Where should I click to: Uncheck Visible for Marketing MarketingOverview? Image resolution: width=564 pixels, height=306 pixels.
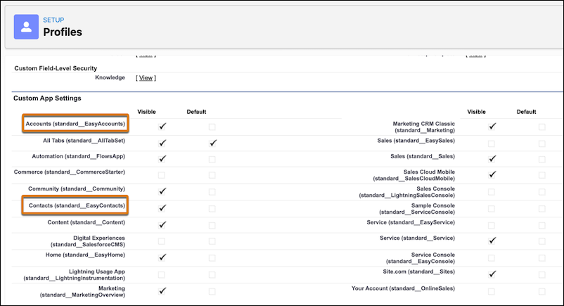point(162,291)
